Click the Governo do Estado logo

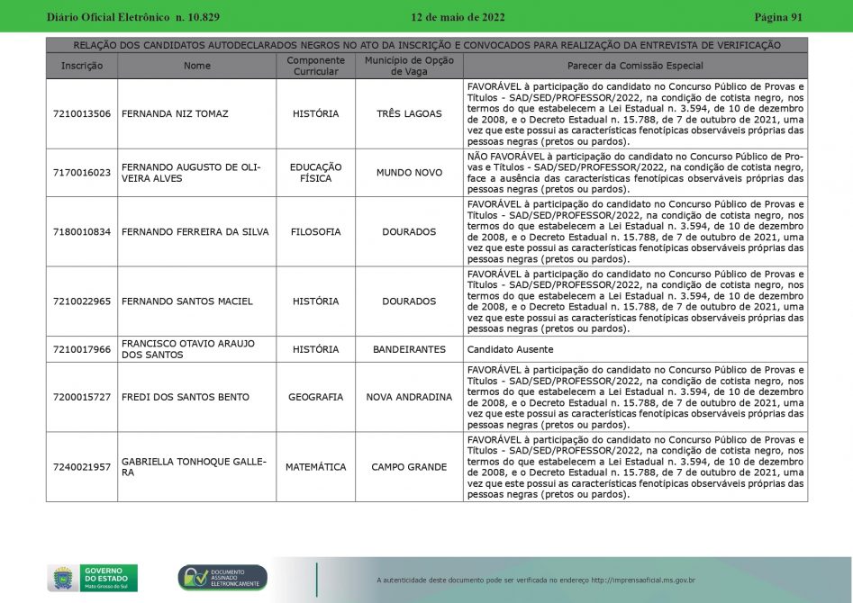tap(108, 577)
